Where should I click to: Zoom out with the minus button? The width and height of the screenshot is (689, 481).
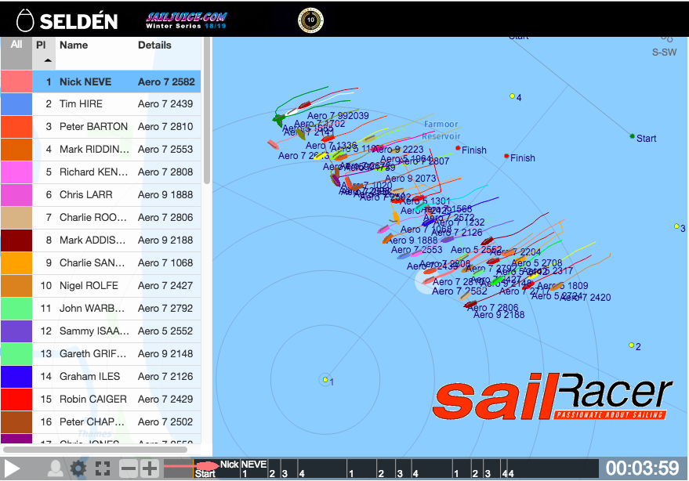coord(129,468)
